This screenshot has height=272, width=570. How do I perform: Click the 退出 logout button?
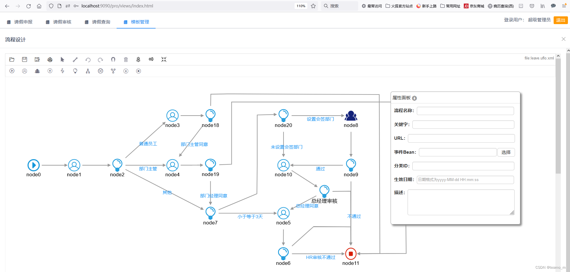[560, 20]
